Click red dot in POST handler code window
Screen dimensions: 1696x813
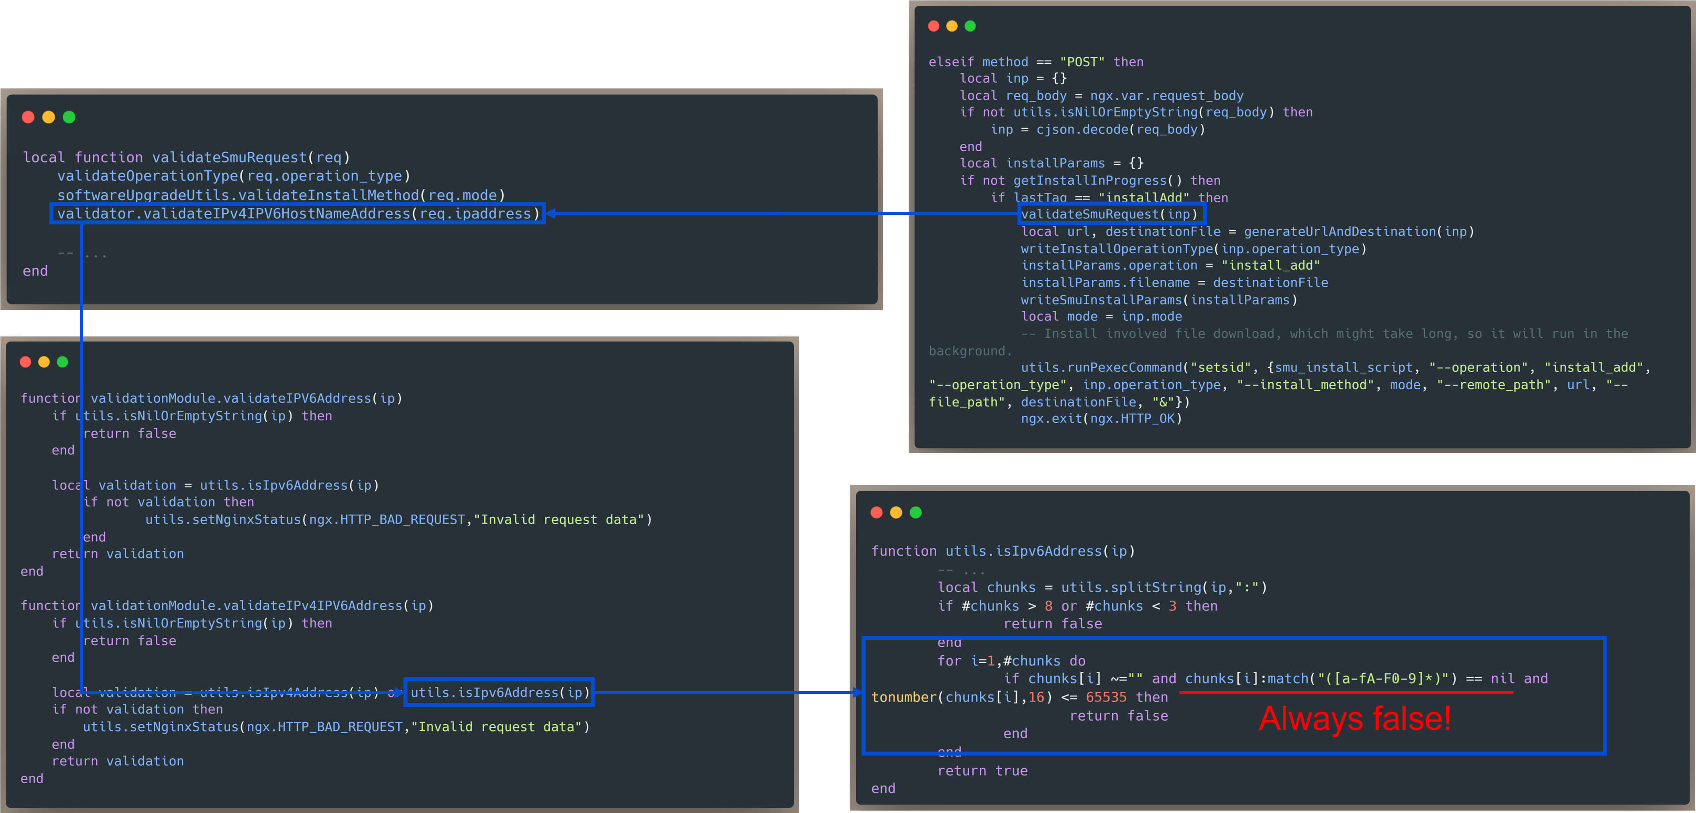933,26
